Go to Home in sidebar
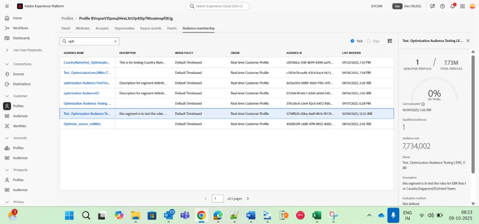479x224 pixels. (17, 18)
